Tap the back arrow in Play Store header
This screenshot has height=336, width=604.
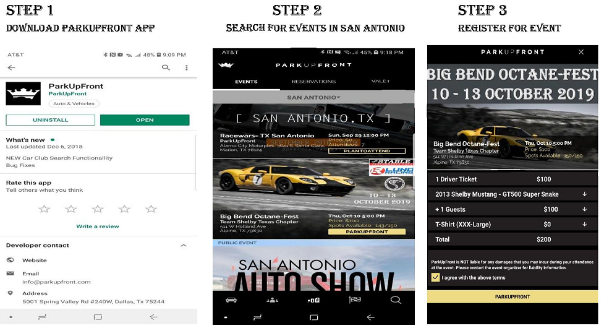click(12, 67)
